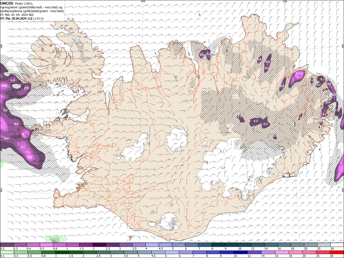Click the '20W' longitude label
The width and height of the screenshot is (344, 258).
(143, 1)
